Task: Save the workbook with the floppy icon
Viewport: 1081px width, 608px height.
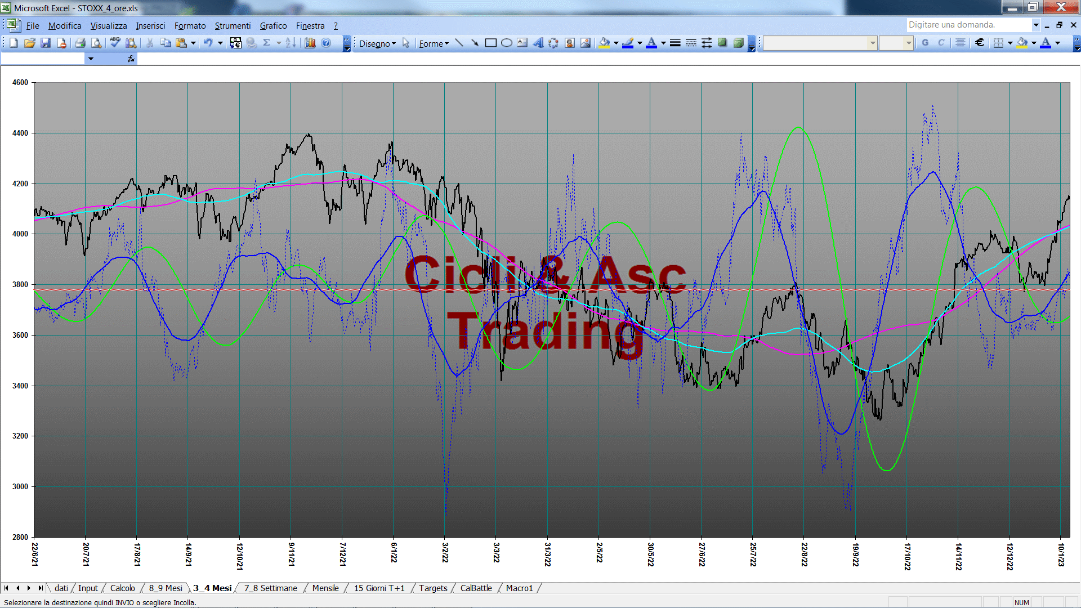Action: (x=46, y=43)
